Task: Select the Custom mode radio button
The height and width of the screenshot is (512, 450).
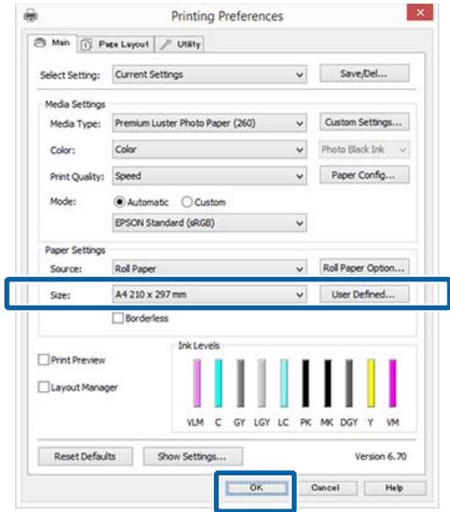Action: (x=203, y=202)
